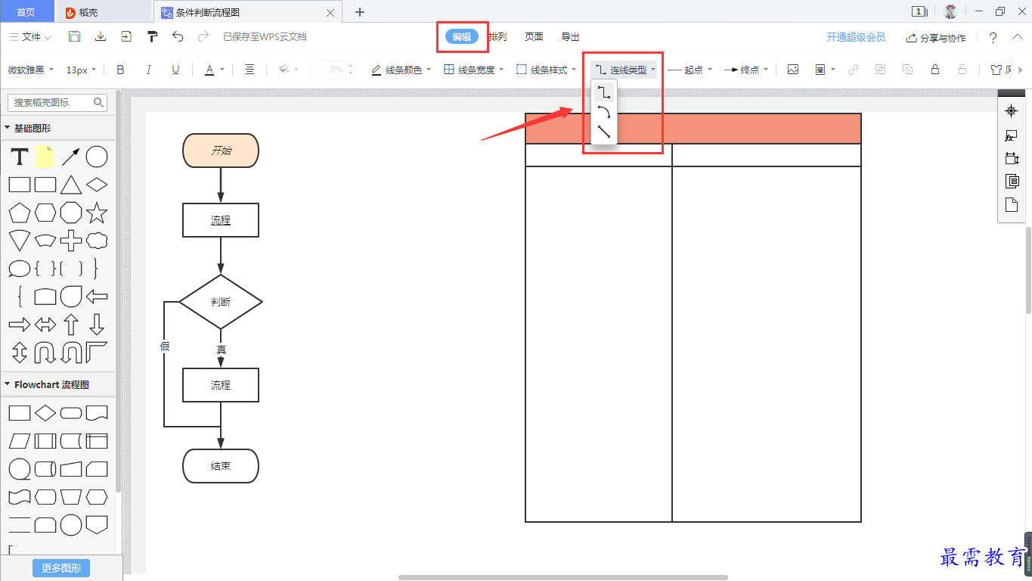Open the 起点 start point dropdown
Viewport: 1032px width, 581px height.
click(x=690, y=70)
